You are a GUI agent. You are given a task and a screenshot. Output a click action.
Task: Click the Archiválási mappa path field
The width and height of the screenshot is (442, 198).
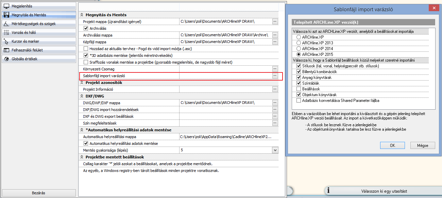pos(225,35)
